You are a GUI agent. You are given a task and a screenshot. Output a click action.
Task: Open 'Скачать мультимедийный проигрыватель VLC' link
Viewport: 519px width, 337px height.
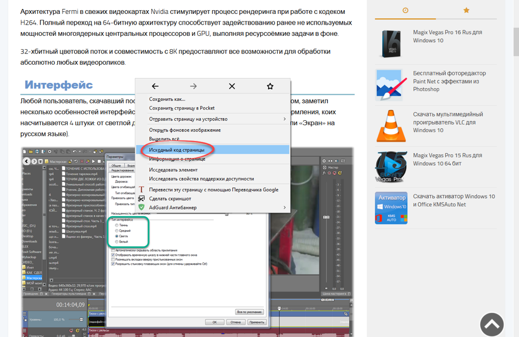click(x=447, y=122)
